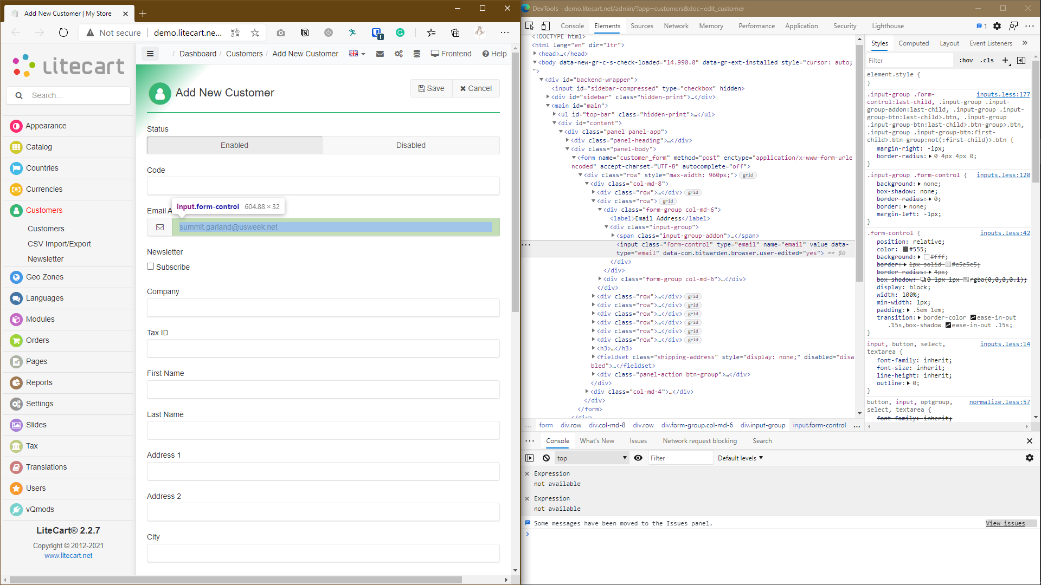This screenshot has width=1041, height=585.
Task: Click the vQmods plug icon
Action: 16,509
